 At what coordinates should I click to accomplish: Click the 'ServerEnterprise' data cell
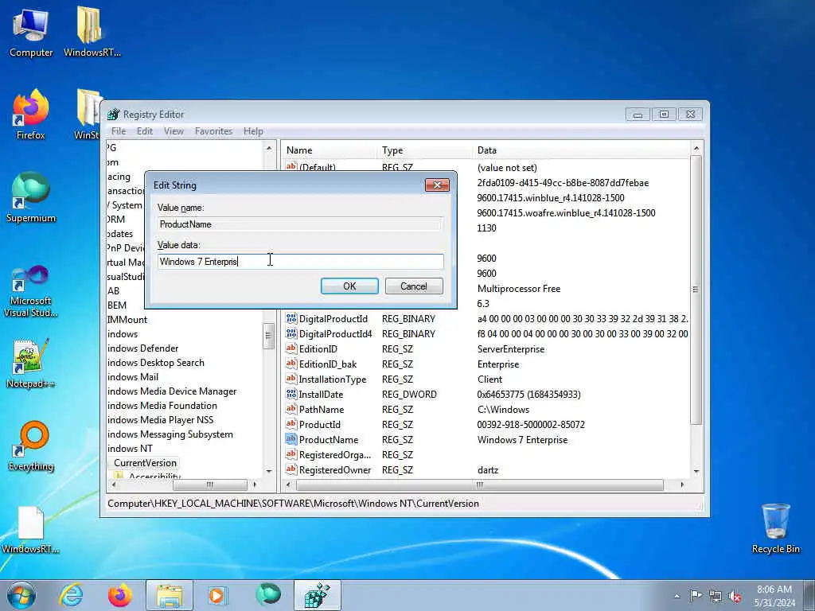(x=511, y=349)
